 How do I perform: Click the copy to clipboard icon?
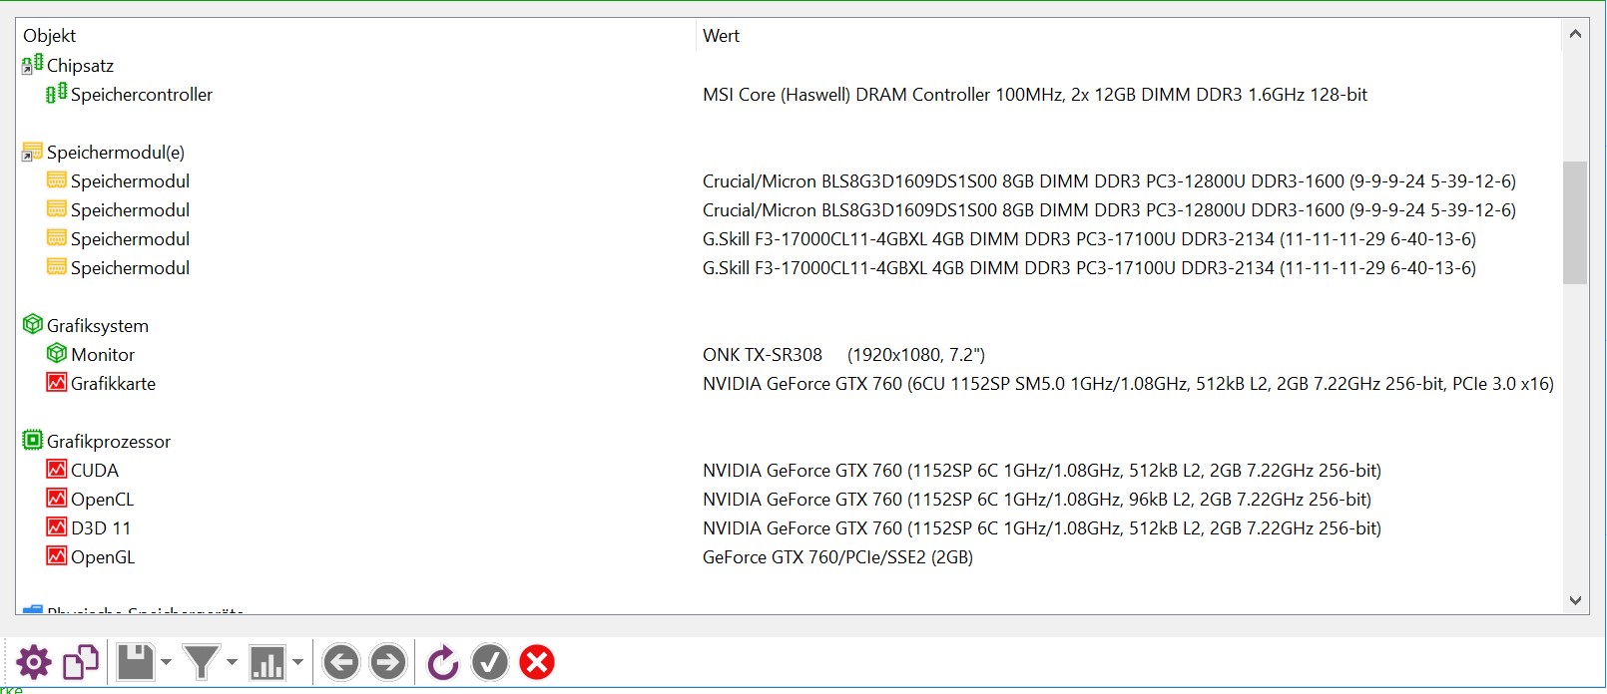click(81, 662)
